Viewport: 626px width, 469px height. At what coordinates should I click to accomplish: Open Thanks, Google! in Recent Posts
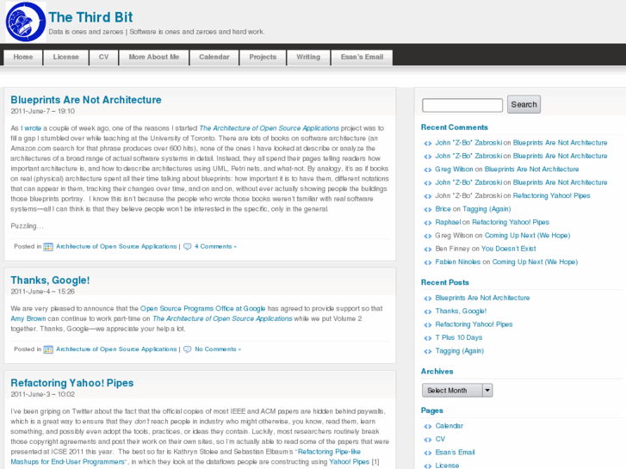(461, 311)
